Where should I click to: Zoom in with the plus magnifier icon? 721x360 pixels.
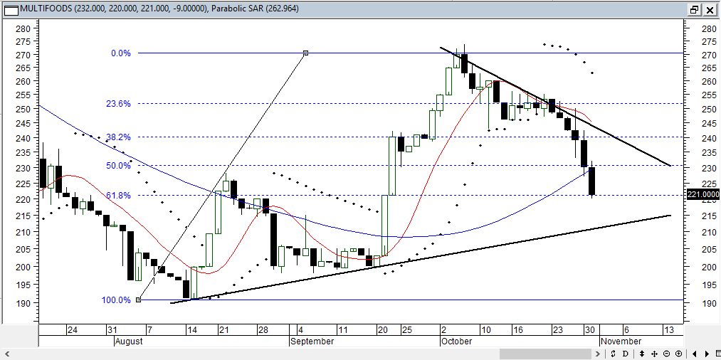[x=679, y=354]
